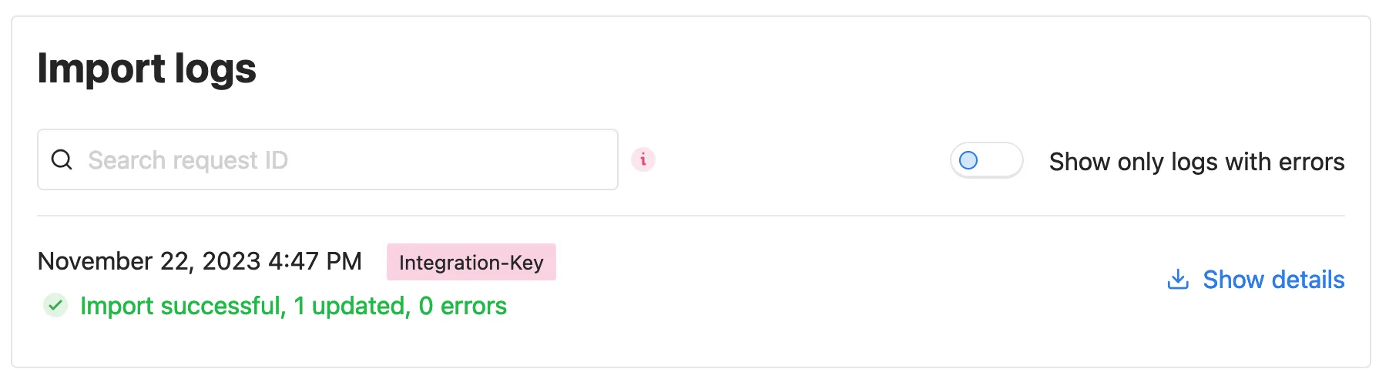
Task: Open Show details for the import log
Action: (1256, 279)
